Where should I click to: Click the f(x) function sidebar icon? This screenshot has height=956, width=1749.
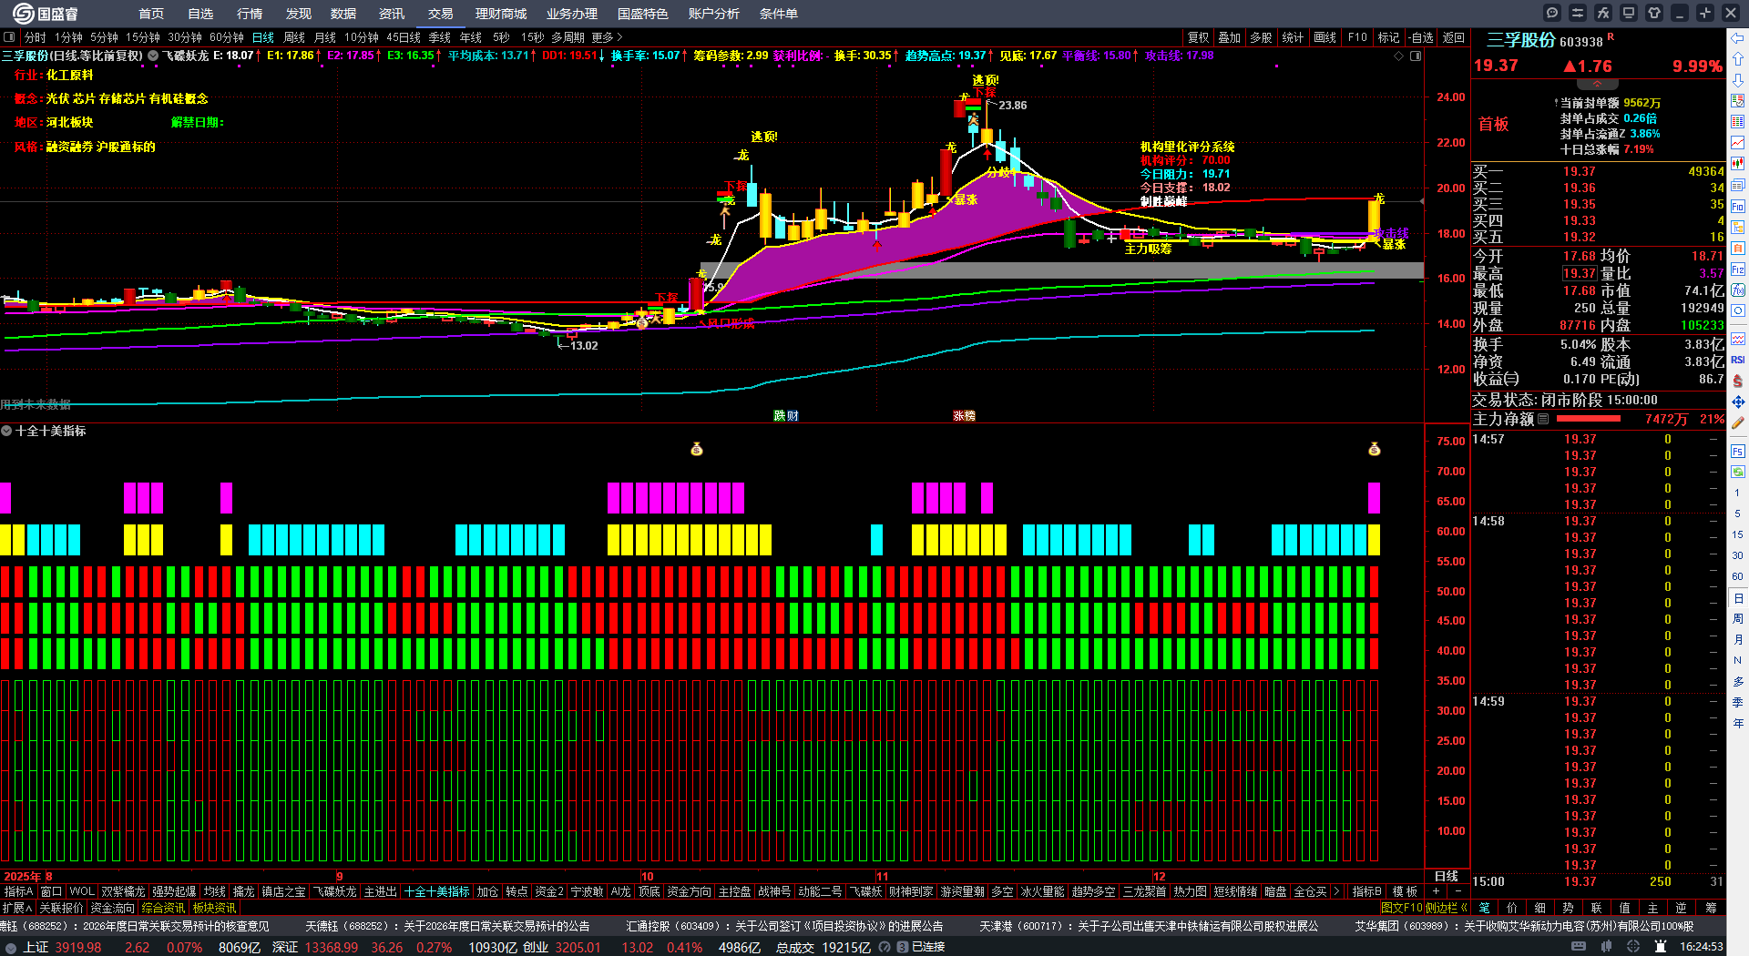coord(1738,290)
